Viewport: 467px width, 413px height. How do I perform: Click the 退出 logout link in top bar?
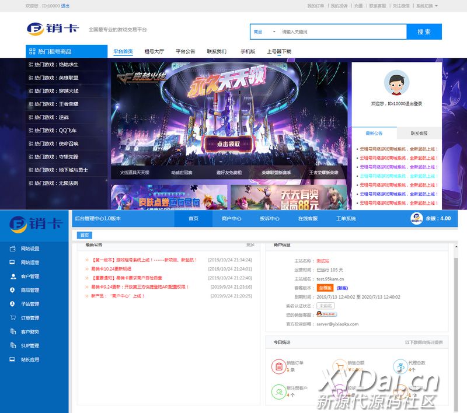tap(65, 6)
